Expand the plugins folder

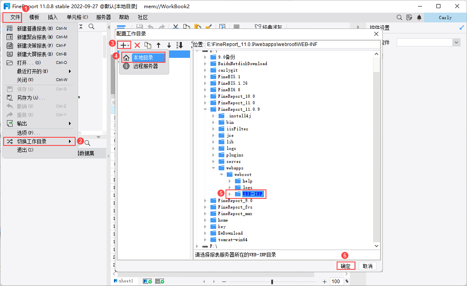[213, 155]
